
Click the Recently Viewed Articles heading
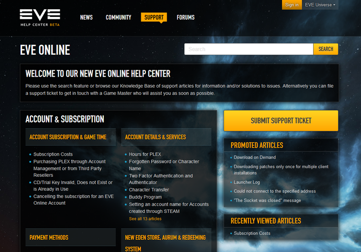[x=266, y=221]
